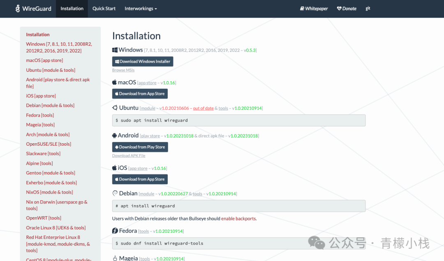This screenshot has width=444, height=261.
Task: Click the Debian swirl icon beside Debian heading
Action: point(115,193)
